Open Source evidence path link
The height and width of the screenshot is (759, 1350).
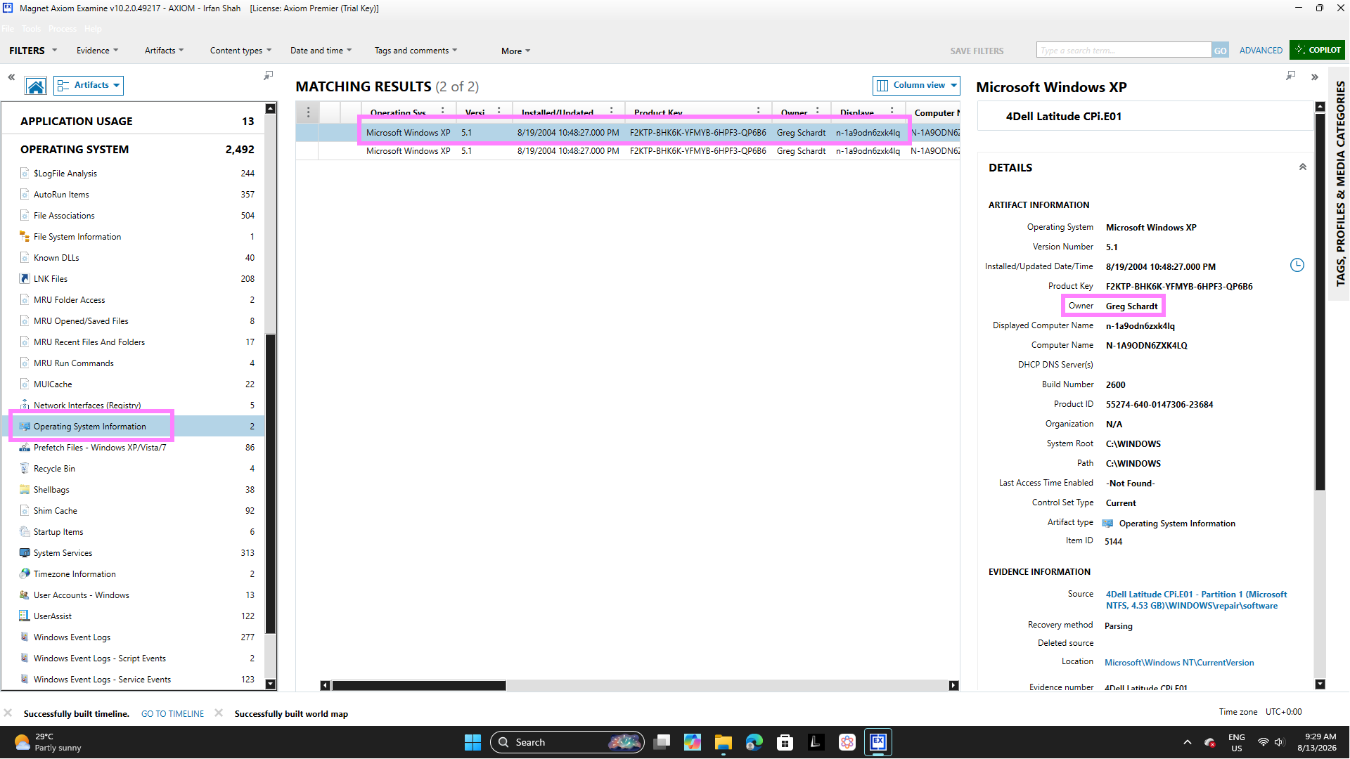(x=1196, y=599)
